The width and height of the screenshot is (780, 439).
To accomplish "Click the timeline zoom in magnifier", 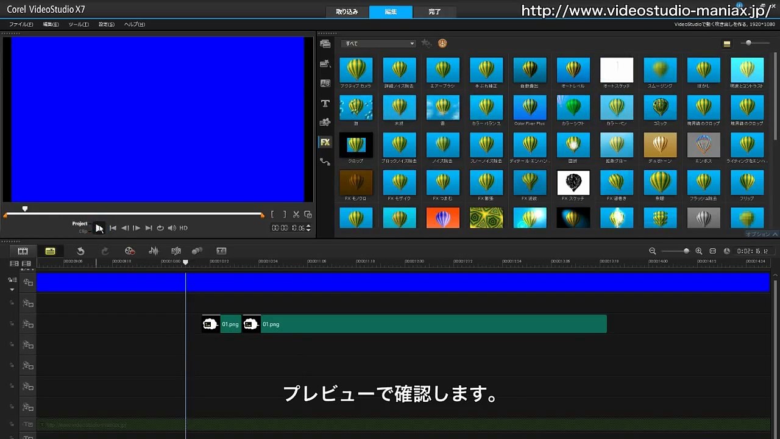I will coord(699,251).
